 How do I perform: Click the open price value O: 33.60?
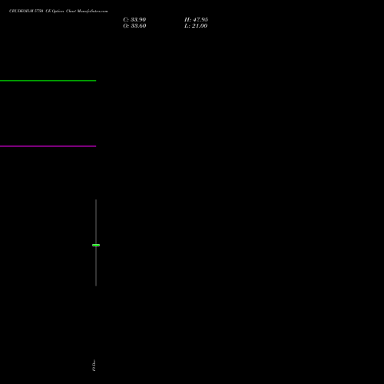[x=134, y=26]
